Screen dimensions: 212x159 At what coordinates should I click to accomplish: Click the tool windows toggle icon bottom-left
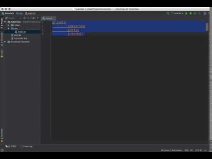pyautogui.click(x=2, y=150)
